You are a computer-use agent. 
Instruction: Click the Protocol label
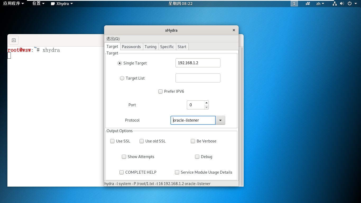coord(132,120)
